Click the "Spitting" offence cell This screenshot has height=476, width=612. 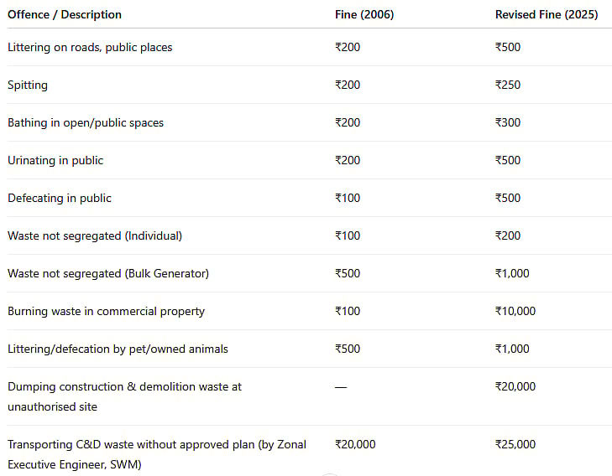[x=28, y=85]
